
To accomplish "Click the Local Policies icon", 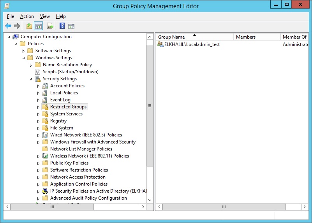I will pyautogui.click(x=45, y=93).
